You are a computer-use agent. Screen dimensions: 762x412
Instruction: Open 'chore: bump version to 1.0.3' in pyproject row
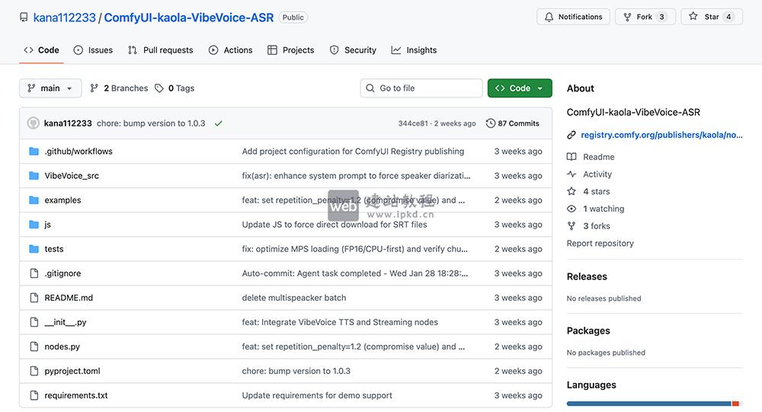[x=296, y=371]
